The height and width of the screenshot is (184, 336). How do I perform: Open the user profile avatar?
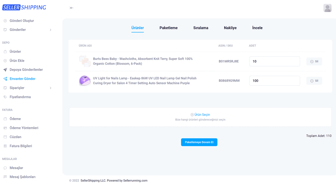327,8
